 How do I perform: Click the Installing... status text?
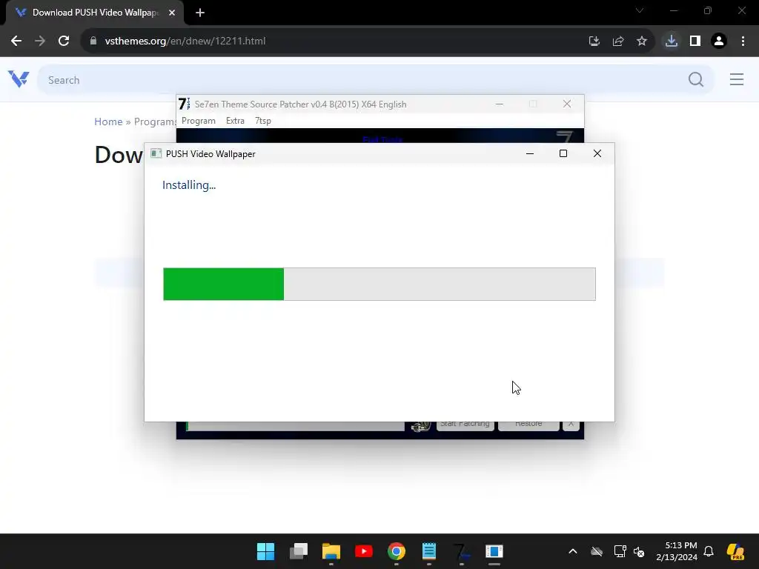pyautogui.click(x=189, y=184)
